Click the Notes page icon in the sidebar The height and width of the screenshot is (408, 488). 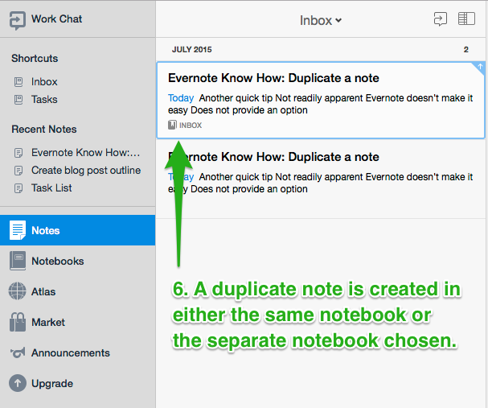coord(18,230)
